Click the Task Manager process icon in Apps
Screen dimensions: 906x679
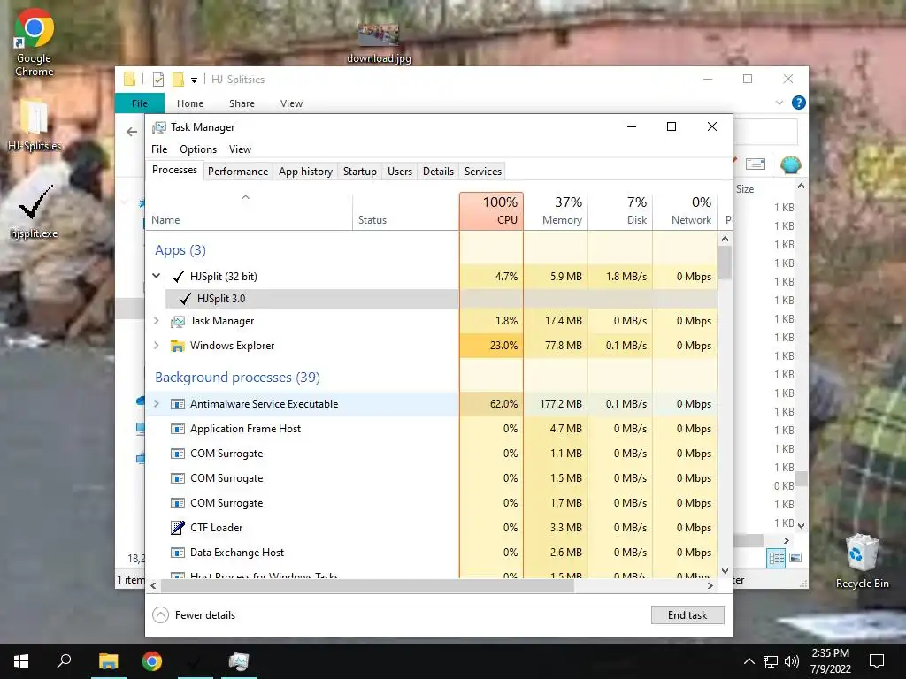tap(177, 321)
